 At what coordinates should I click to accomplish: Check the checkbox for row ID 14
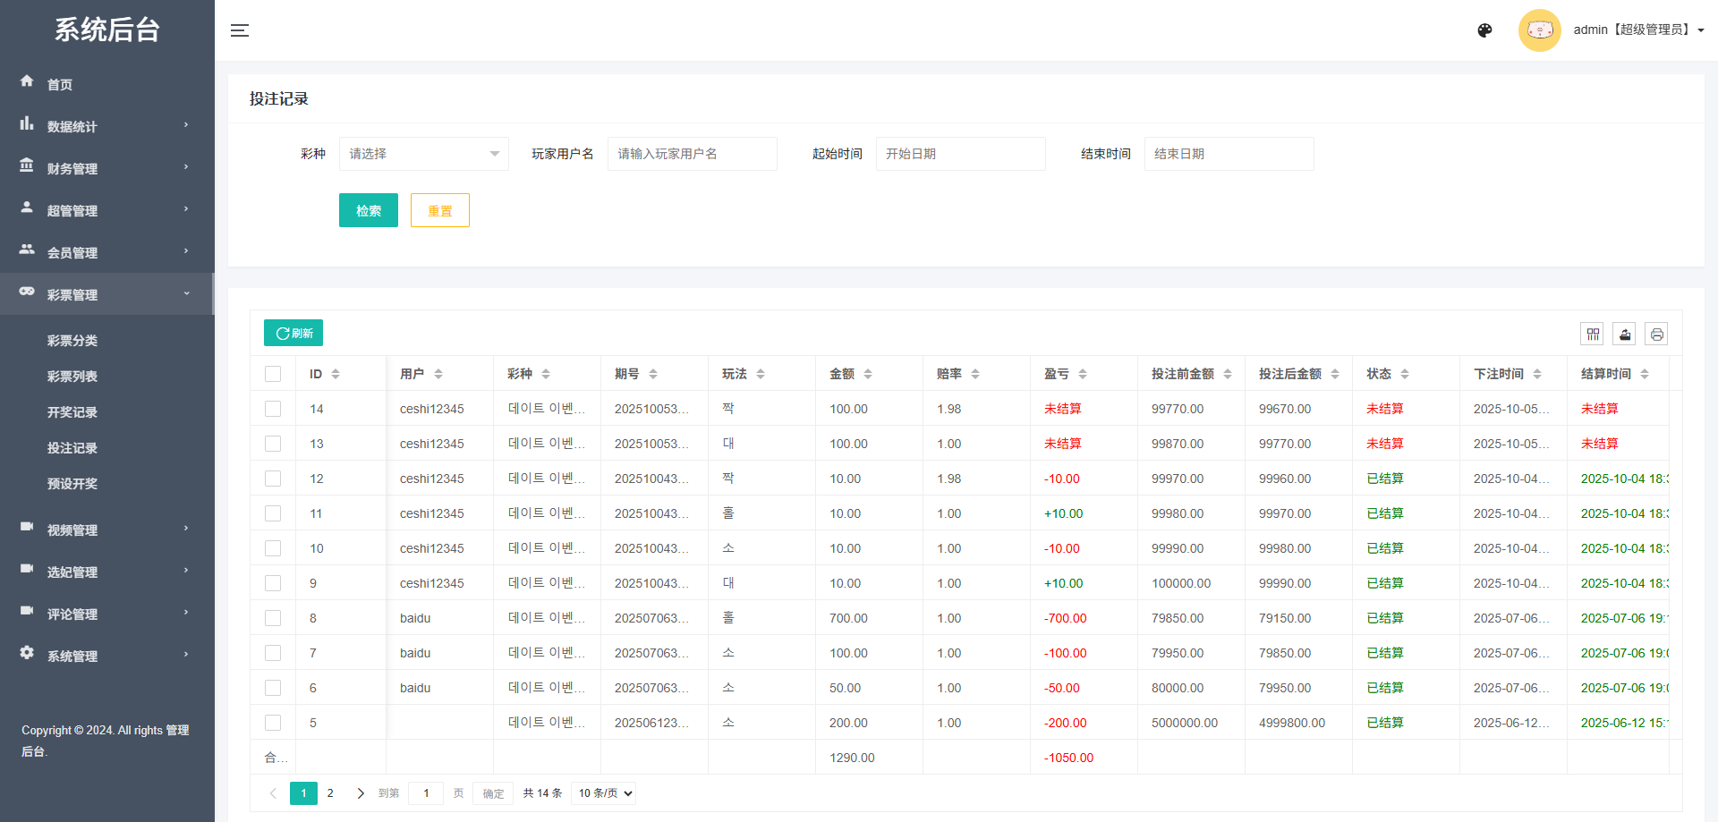[x=273, y=409]
